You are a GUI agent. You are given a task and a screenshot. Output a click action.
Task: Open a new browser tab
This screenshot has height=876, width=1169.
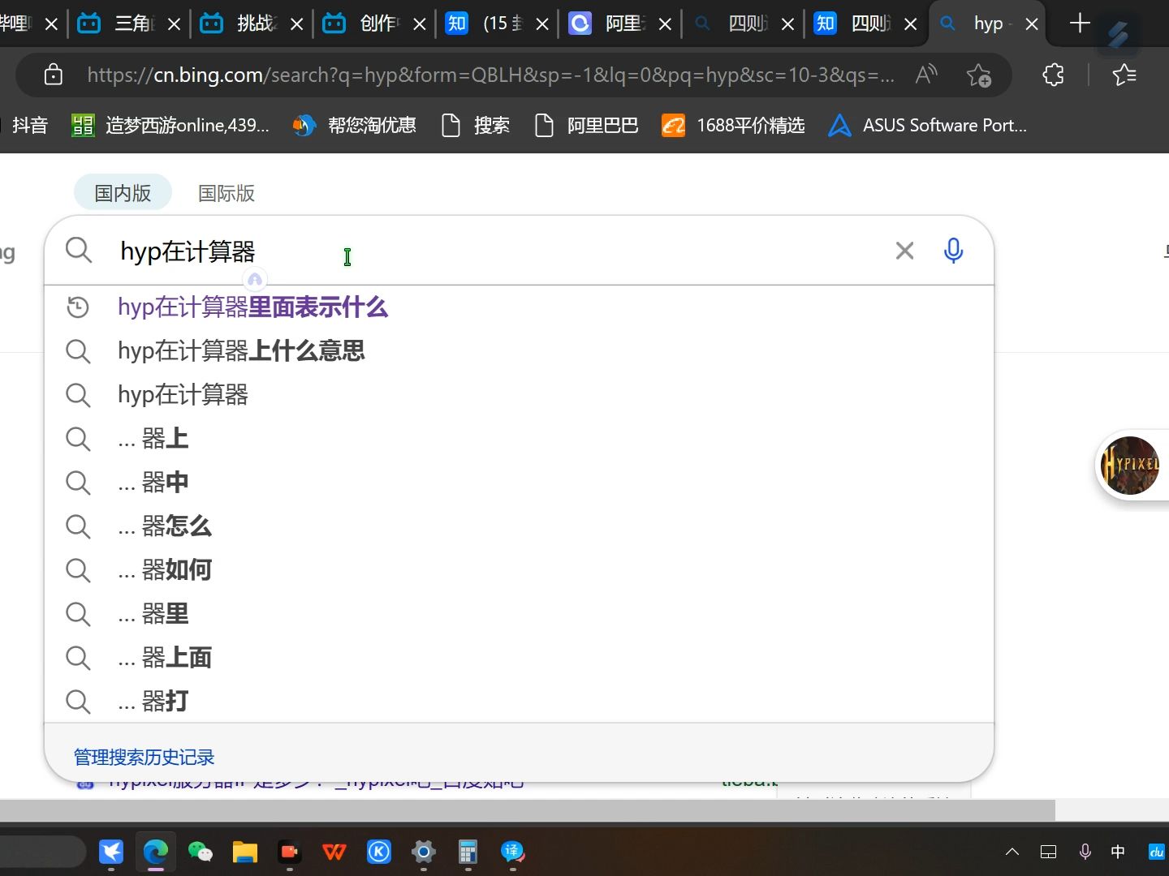(1080, 24)
